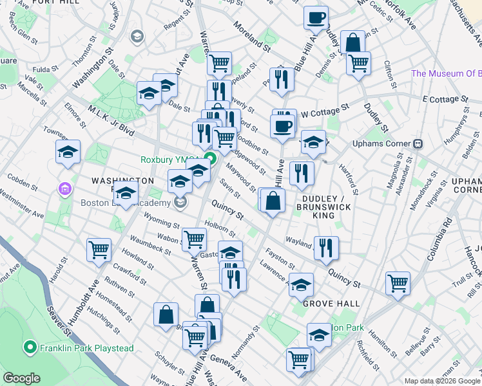Click the Franklin Park Playstead label
The image size is (482, 386).
coord(87,348)
